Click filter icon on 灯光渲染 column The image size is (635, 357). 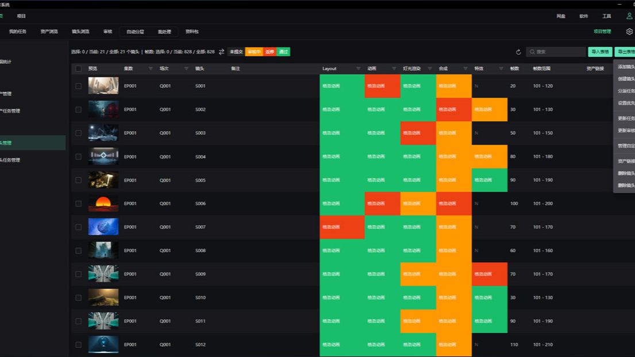(x=430, y=69)
